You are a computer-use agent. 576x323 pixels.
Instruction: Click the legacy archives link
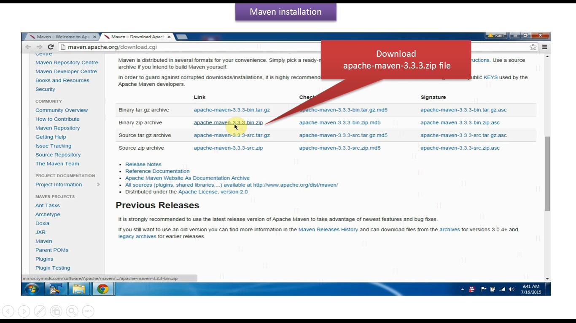coord(137,236)
